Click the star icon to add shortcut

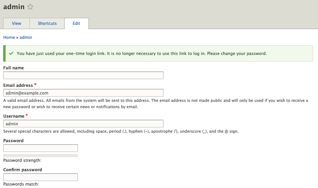[30, 7]
